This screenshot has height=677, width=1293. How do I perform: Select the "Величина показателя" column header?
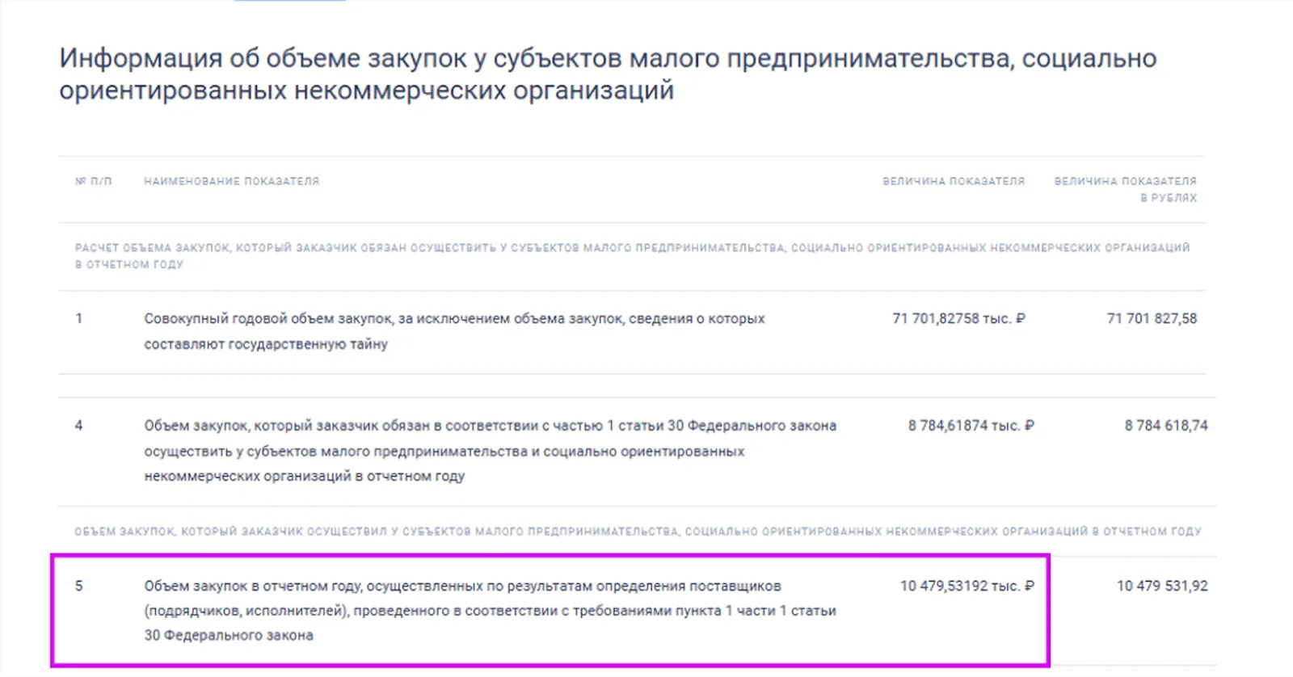(953, 181)
